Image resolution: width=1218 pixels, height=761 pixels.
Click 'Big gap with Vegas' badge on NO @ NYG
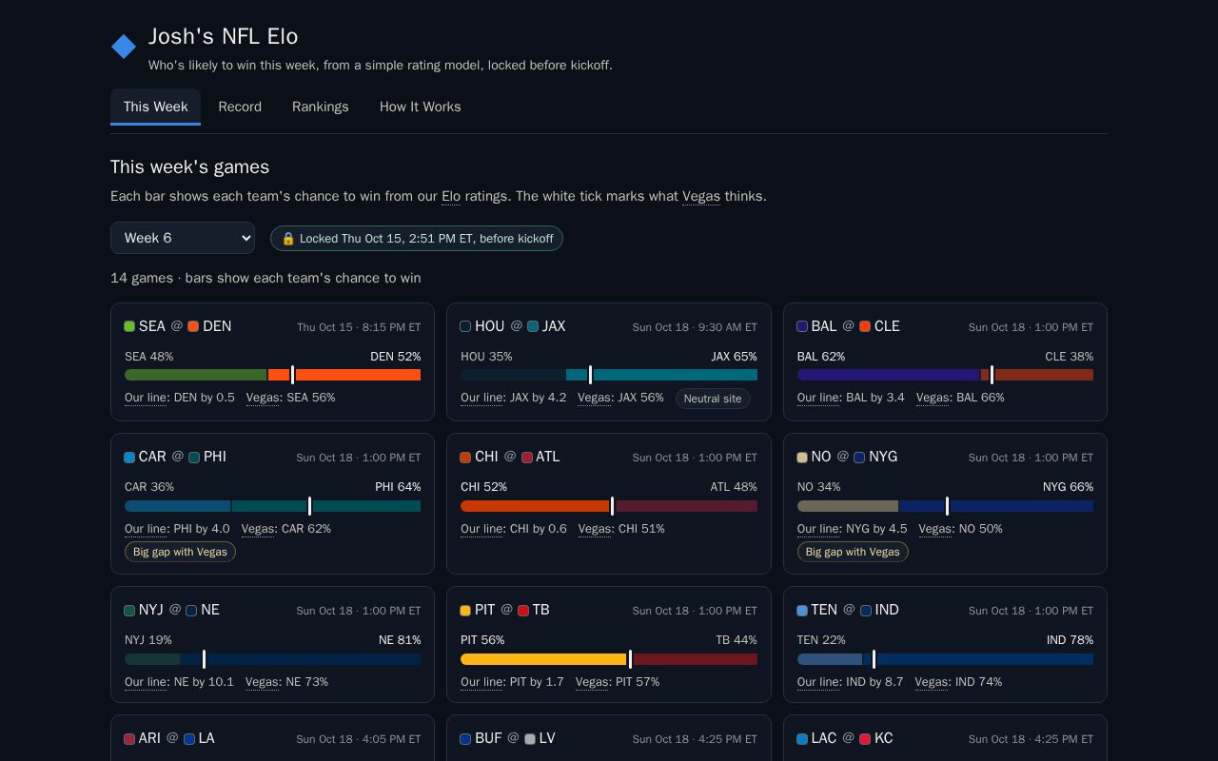[853, 552]
